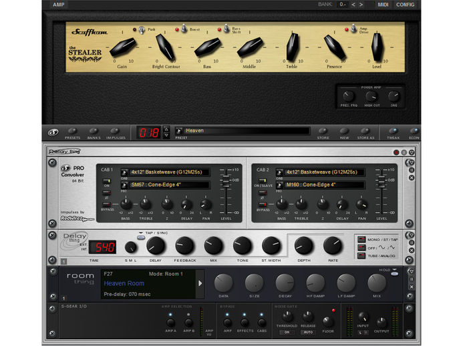Click the Cabs bypass button
The width and height of the screenshot is (461, 346).
tap(262, 323)
